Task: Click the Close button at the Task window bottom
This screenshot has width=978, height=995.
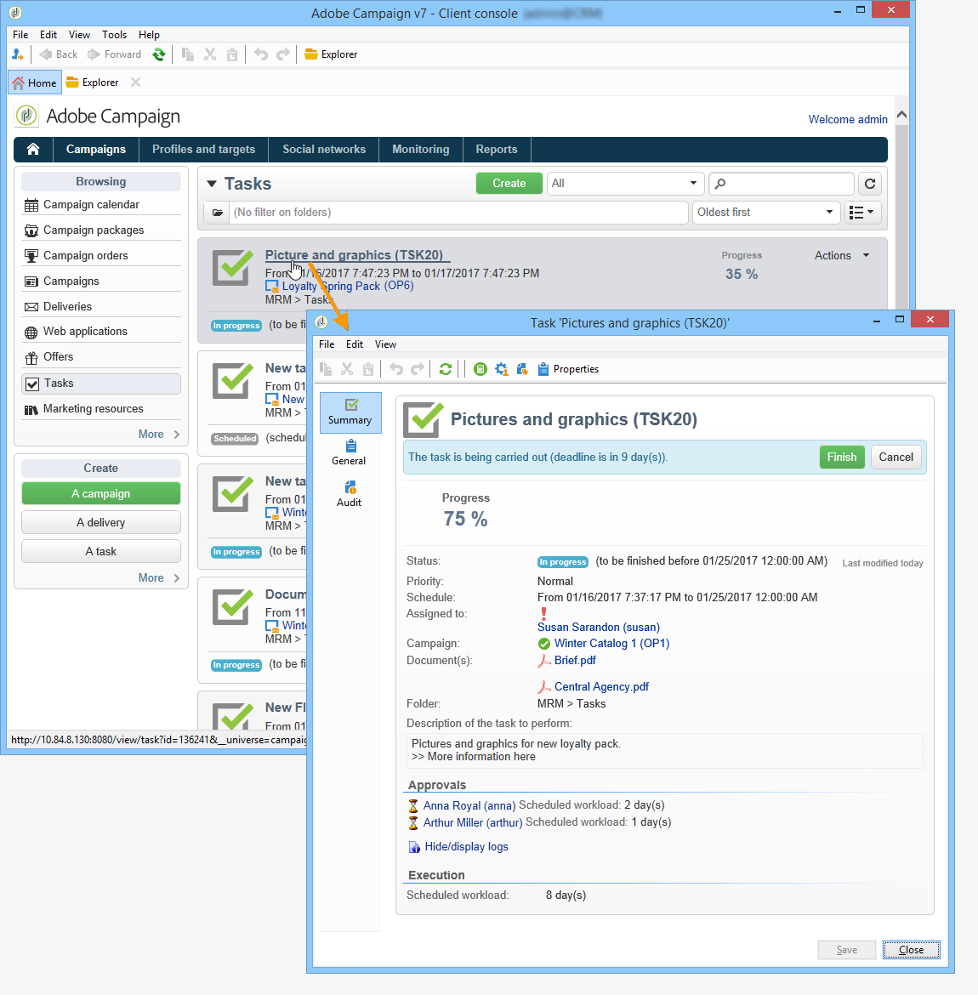Action: 911,950
